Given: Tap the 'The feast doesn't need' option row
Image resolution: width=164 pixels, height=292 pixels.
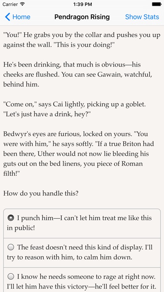Looking at the screenshot, I should [x=82, y=253].
